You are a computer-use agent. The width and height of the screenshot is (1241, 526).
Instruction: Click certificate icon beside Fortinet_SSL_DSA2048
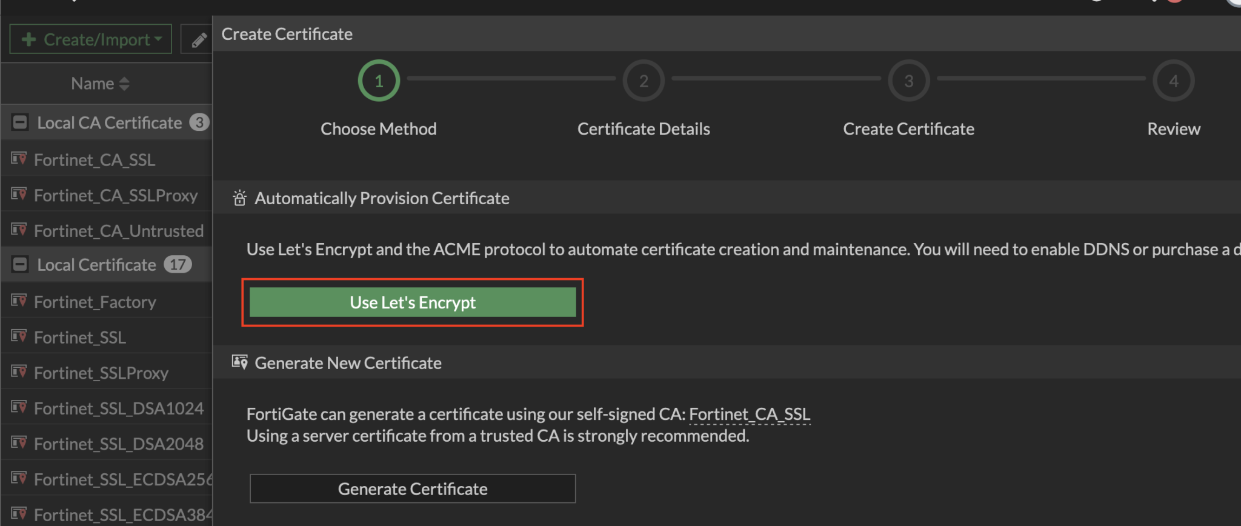point(19,442)
